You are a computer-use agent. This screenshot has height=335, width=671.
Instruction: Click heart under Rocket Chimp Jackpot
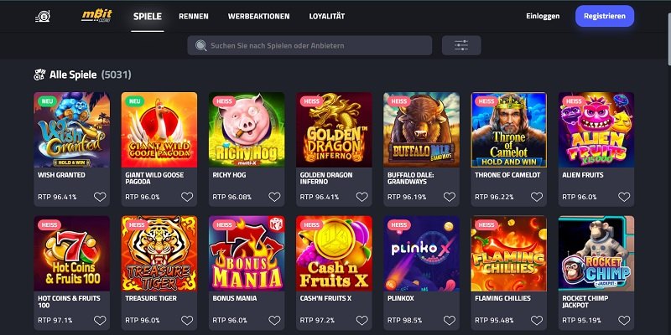(624, 321)
